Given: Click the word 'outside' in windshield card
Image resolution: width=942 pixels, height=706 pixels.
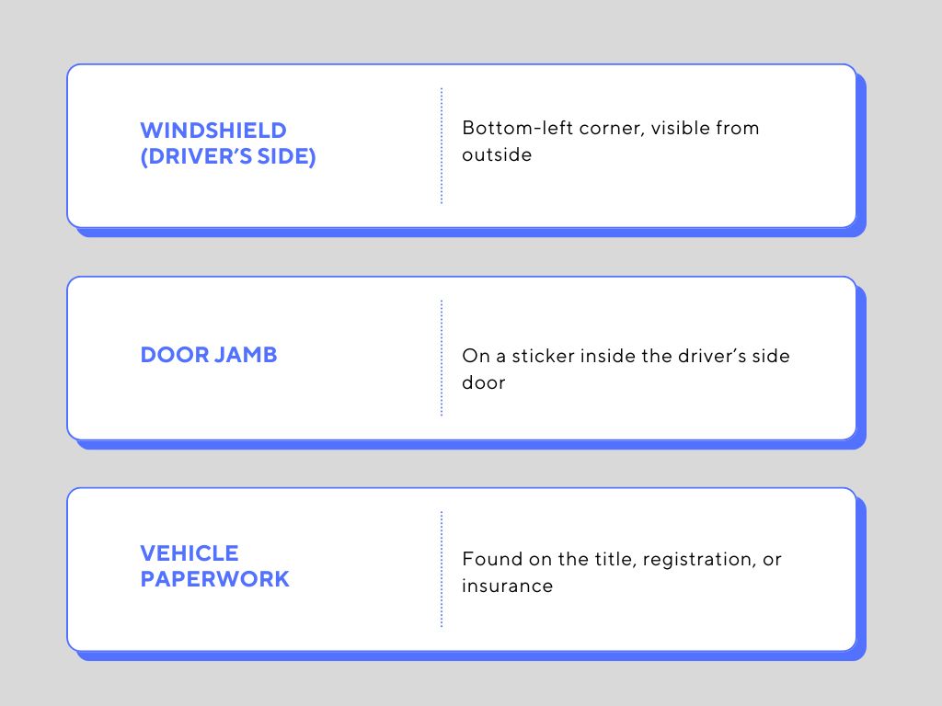Looking at the screenshot, I should 497,154.
